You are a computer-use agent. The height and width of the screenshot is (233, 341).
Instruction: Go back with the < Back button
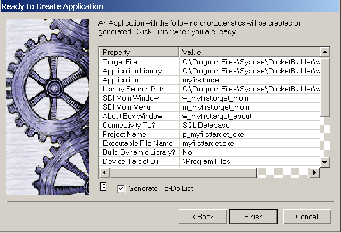pyautogui.click(x=203, y=217)
